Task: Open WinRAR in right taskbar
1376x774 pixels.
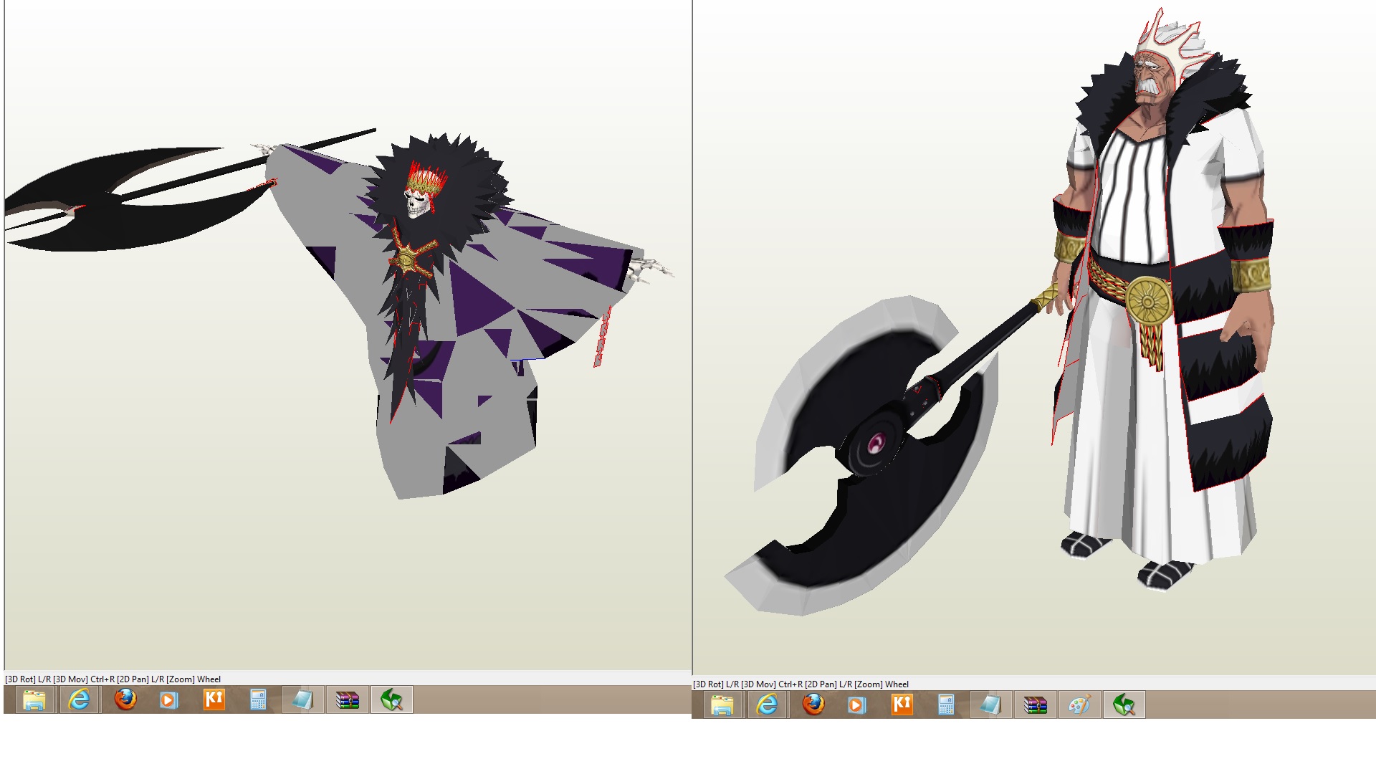Action: (x=1035, y=705)
